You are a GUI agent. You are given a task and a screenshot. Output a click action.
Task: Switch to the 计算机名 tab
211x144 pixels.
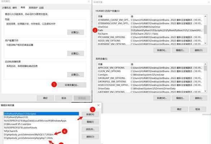[x=6, y=8]
